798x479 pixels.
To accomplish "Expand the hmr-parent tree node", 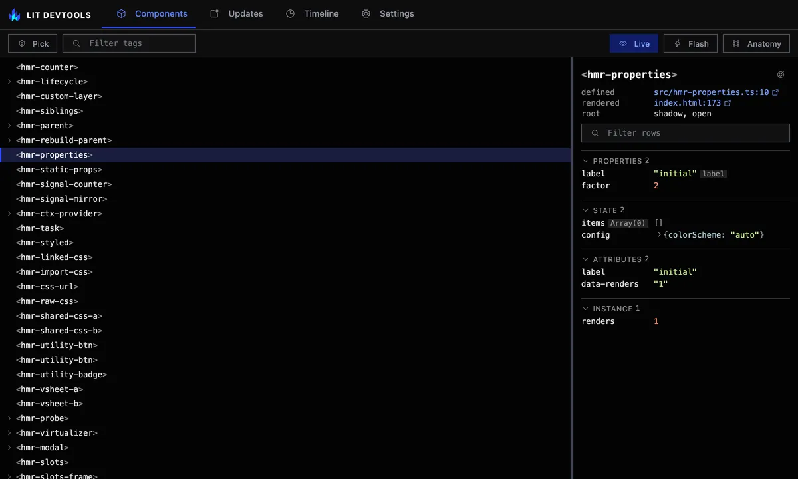I will coord(9,126).
